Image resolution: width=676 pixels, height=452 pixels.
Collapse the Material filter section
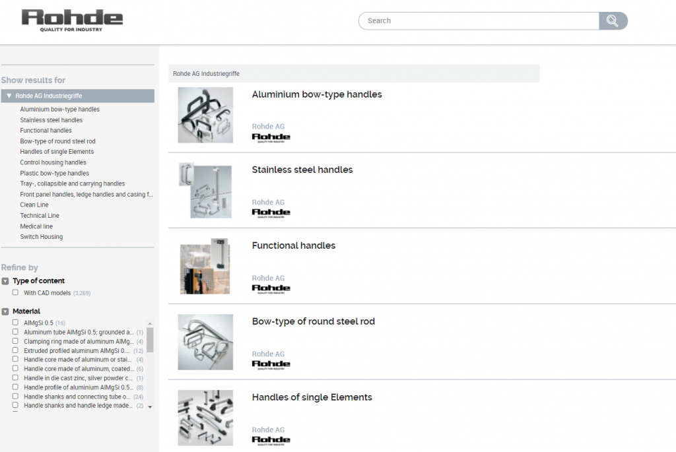pyautogui.click(x=5, y=311)
